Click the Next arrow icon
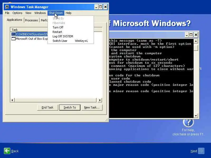The height and width of the screenshot is (158, 211). tap(201, 151)
